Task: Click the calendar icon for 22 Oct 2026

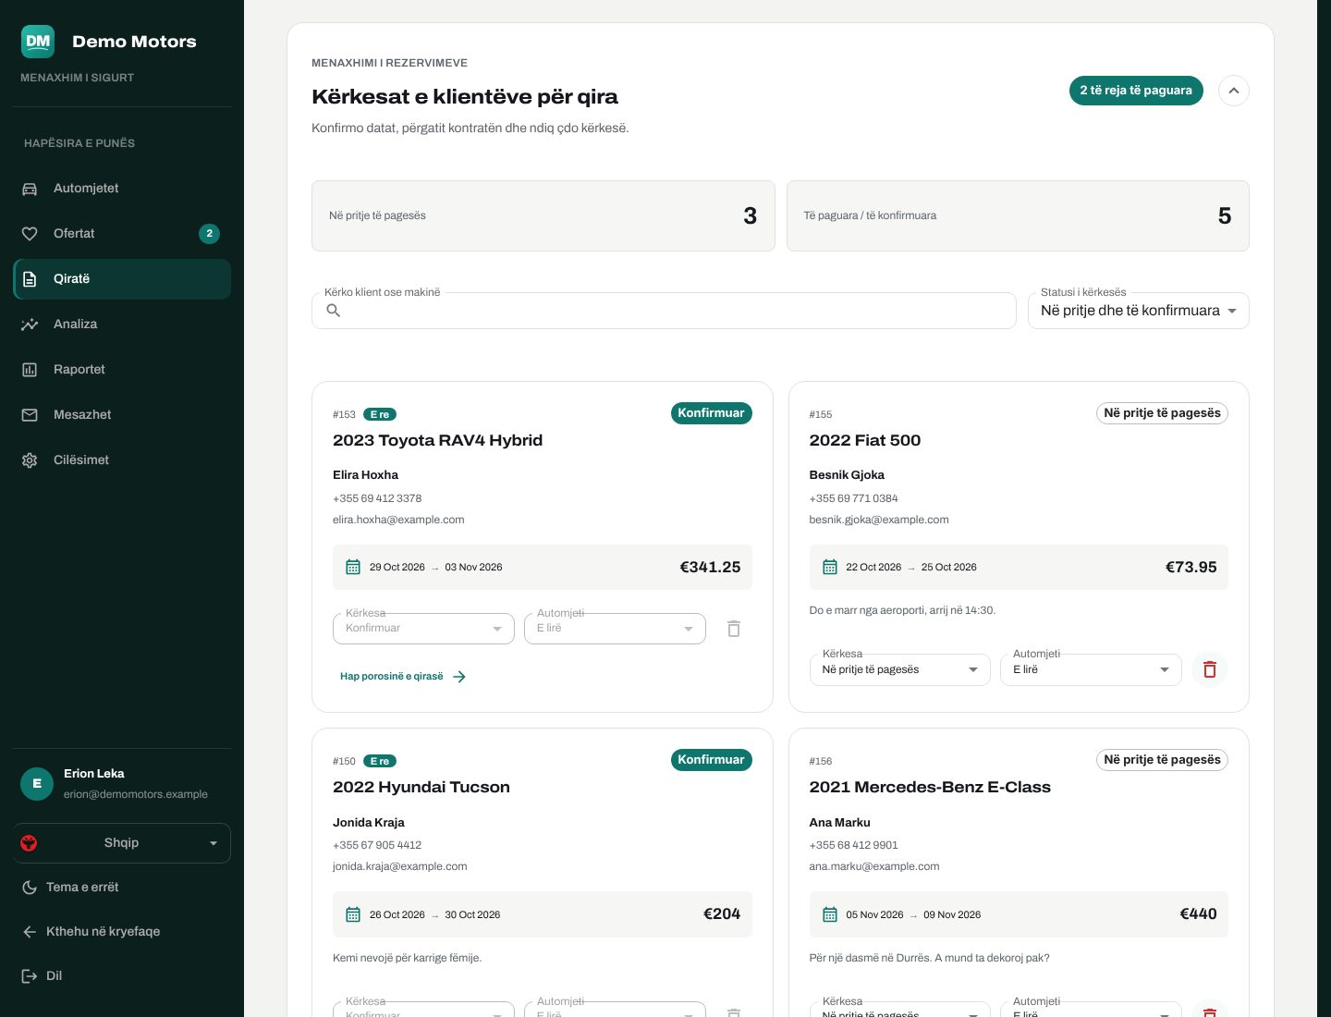Action: 830,567
